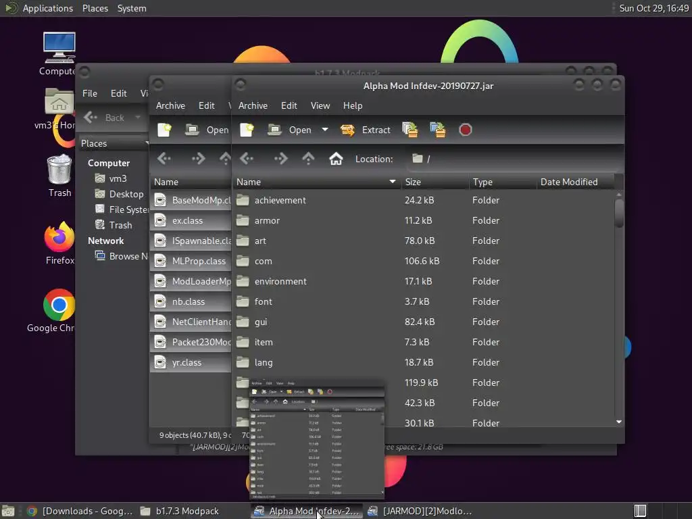Open the Help menu
This screenshot has width=692, height=519.
353,105
